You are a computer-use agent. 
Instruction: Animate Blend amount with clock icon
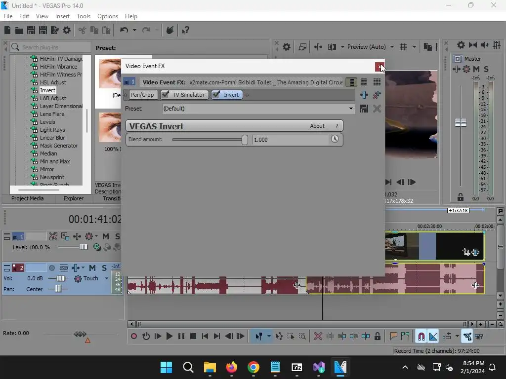(x=335, y=139)
